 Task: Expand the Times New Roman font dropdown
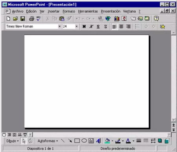click(x=59, y=26)
